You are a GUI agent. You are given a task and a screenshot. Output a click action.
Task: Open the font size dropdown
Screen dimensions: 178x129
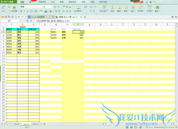52,7
